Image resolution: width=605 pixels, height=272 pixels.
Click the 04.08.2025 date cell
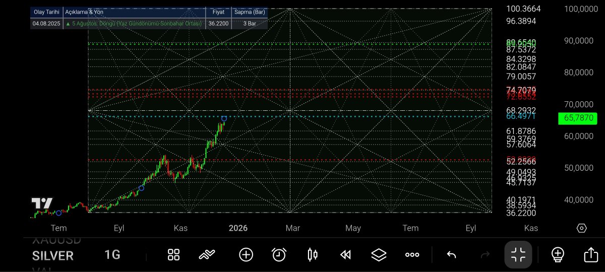click(x=46, y=24)
